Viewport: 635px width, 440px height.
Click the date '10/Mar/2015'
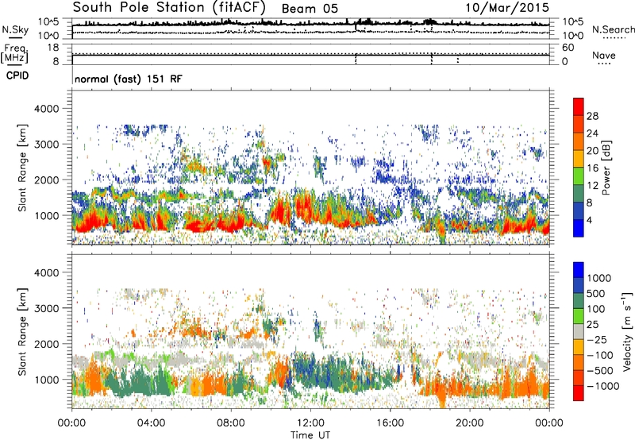[507, 8]
